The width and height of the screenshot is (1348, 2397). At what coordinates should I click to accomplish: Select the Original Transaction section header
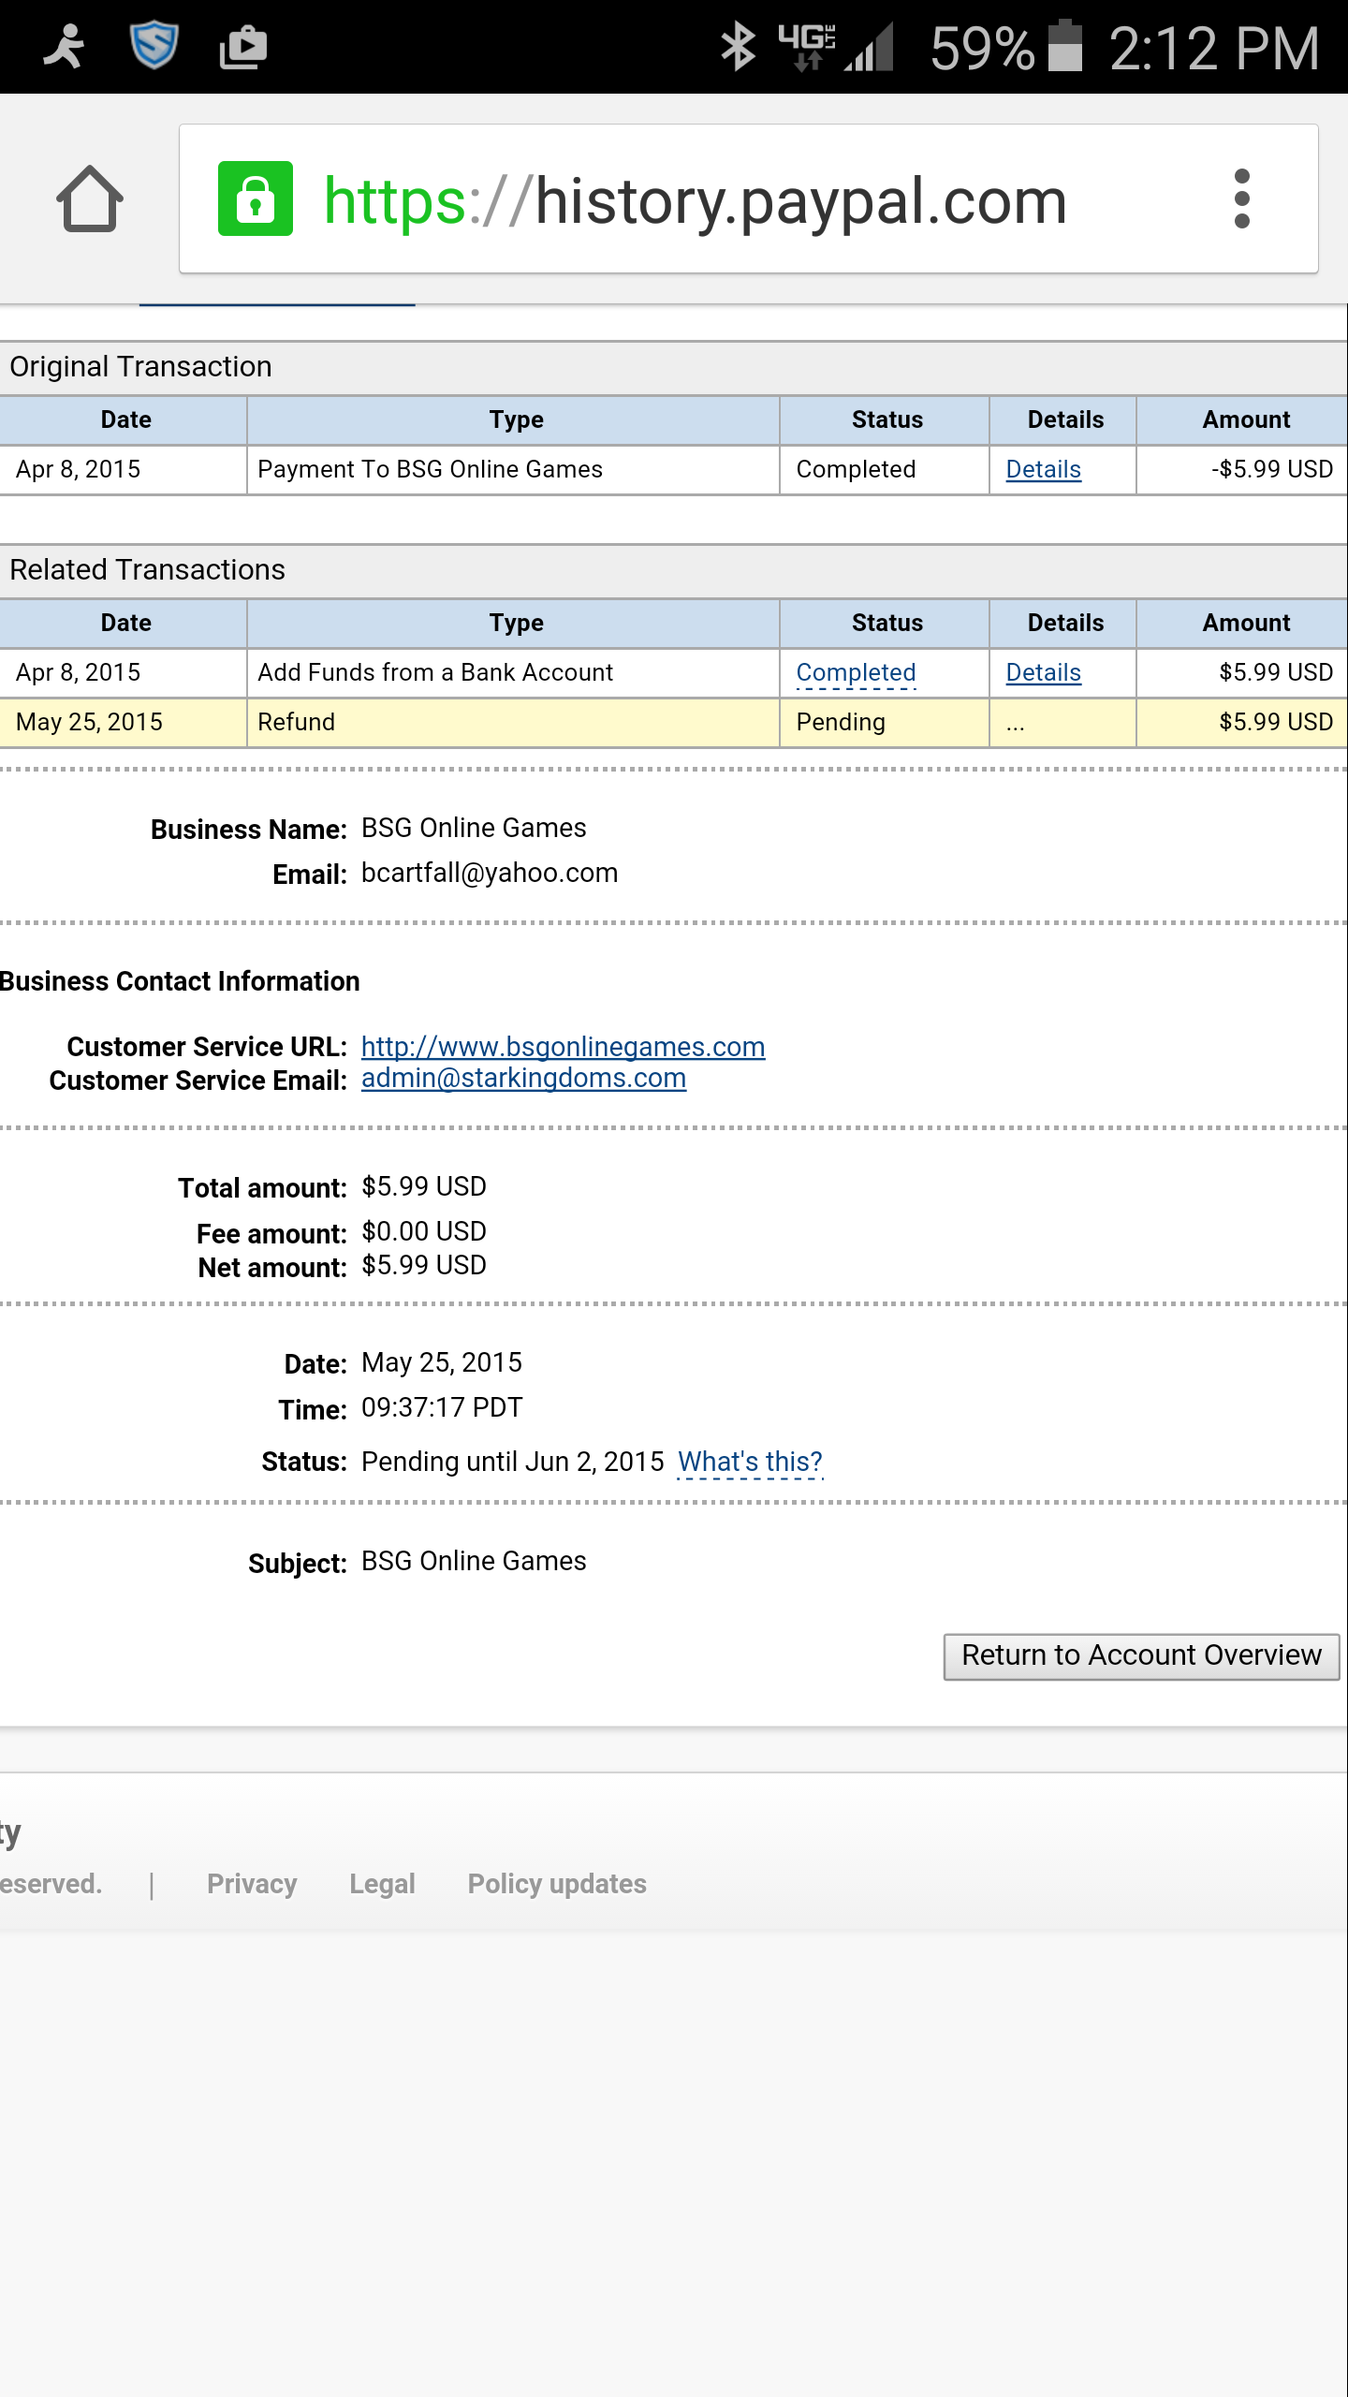tap(674, 367)
